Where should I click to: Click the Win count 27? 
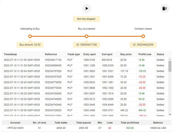pos(100,128)
